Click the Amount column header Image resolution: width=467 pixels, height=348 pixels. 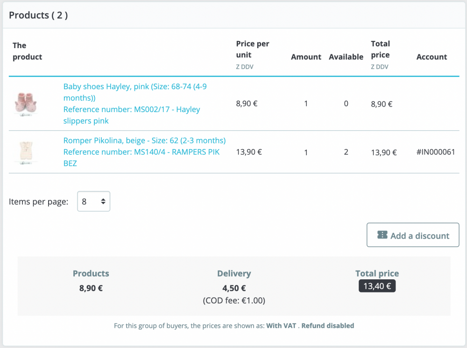pyautogui.click(x=306, y=57)
